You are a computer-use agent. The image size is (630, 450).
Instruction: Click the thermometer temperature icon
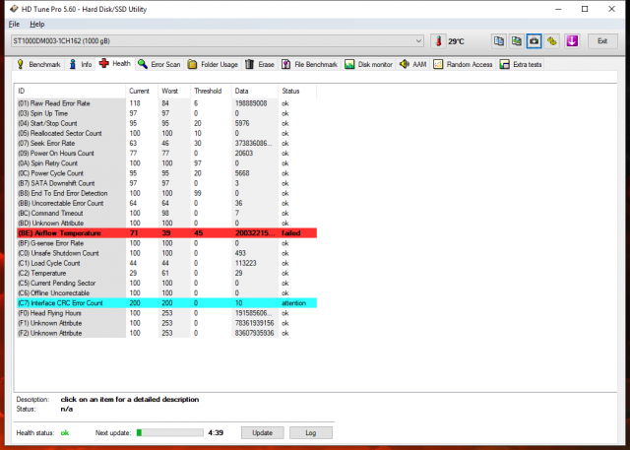(x=439, y=41)
